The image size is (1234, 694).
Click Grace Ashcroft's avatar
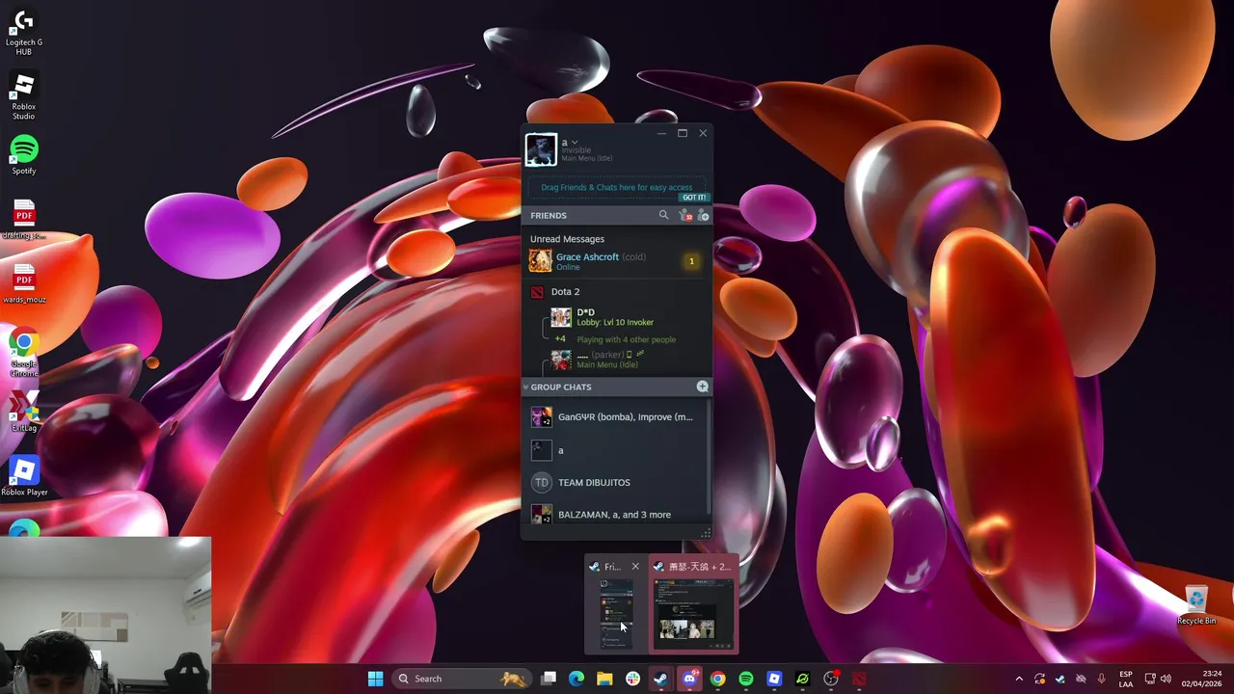541,261
